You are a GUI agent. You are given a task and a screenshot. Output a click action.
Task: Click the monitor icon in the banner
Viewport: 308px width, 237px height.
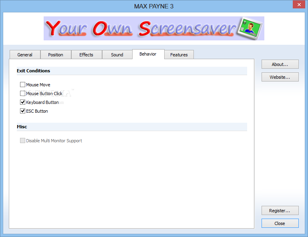click(250, 28)
